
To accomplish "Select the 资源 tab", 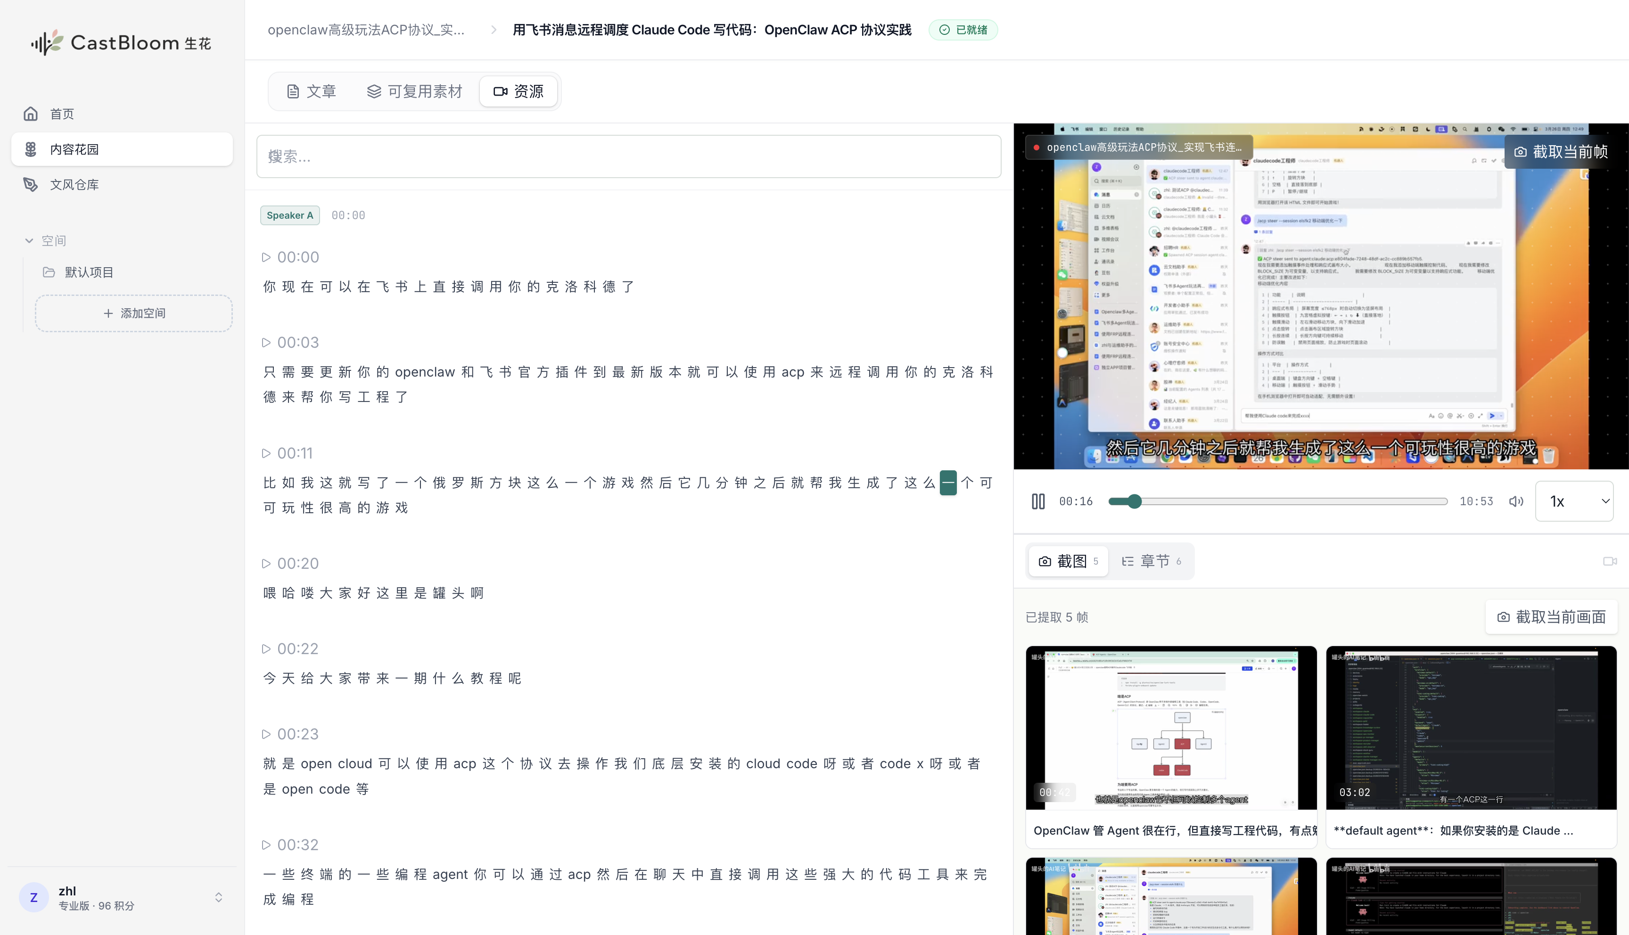I will click(518, 91).
